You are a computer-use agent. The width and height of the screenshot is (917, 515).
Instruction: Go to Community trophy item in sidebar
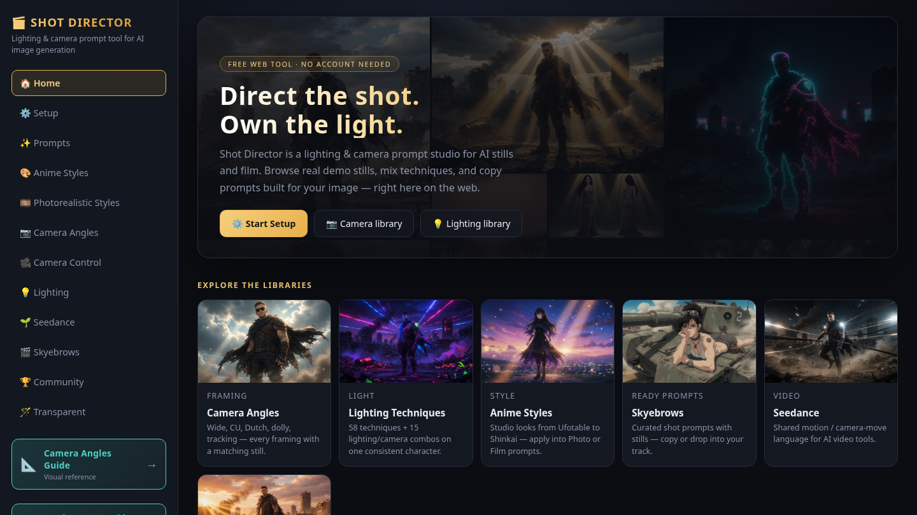tap(89, 382)
